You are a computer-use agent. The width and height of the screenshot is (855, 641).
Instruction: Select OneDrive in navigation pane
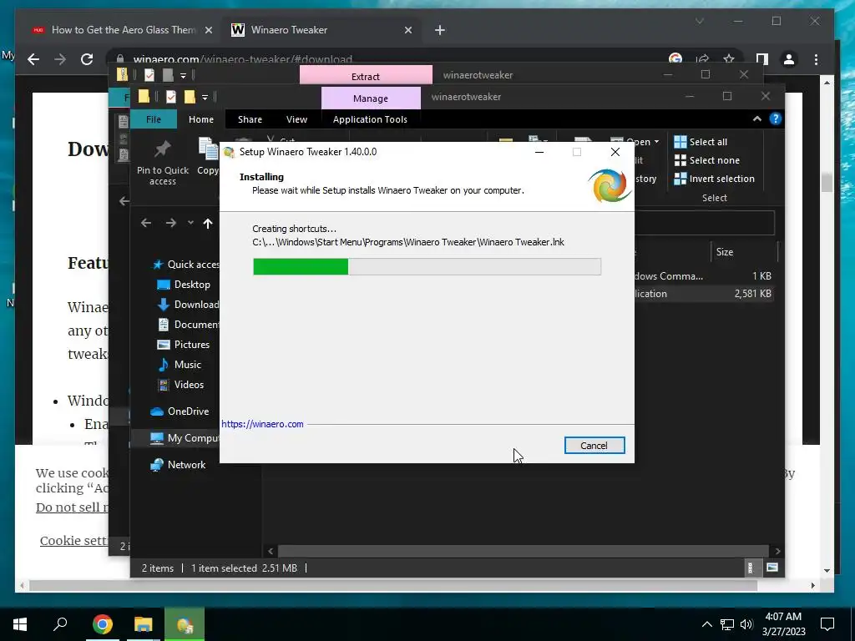point(180,411)
